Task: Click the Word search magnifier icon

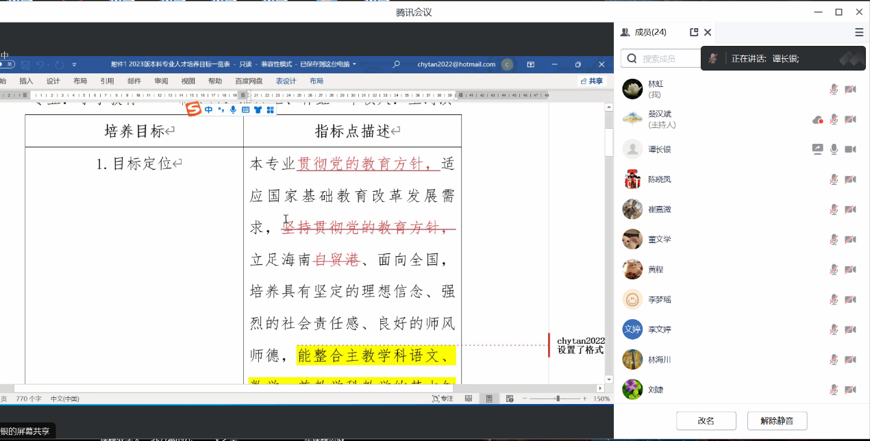Action: coord(396,64)
